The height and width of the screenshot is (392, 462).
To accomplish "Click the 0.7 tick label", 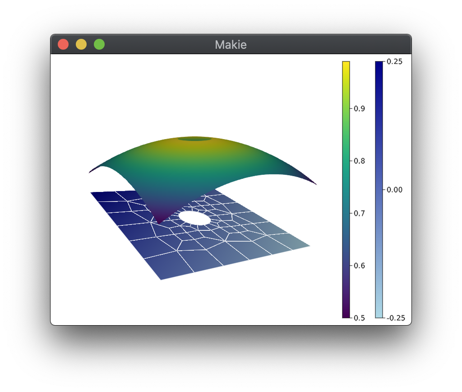I will (359, 213).
